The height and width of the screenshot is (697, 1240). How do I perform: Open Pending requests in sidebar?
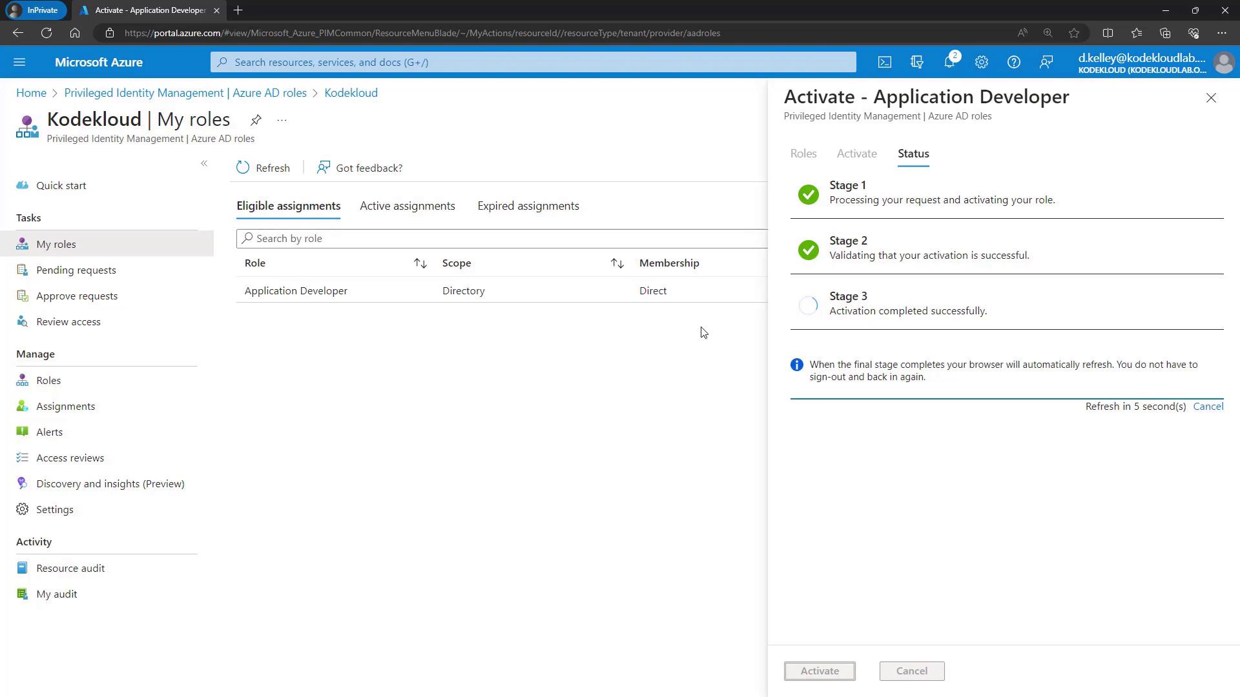coord(76,270)
